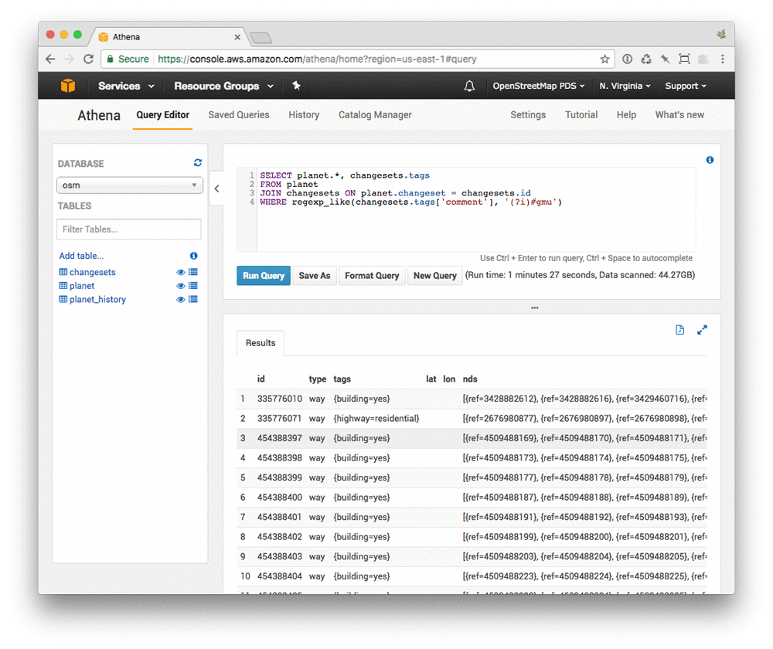The width and height of the screenshot is (773, 649).
Task: Collapse the left database panel
Action: pyautogui.click(x=217, y=189)
